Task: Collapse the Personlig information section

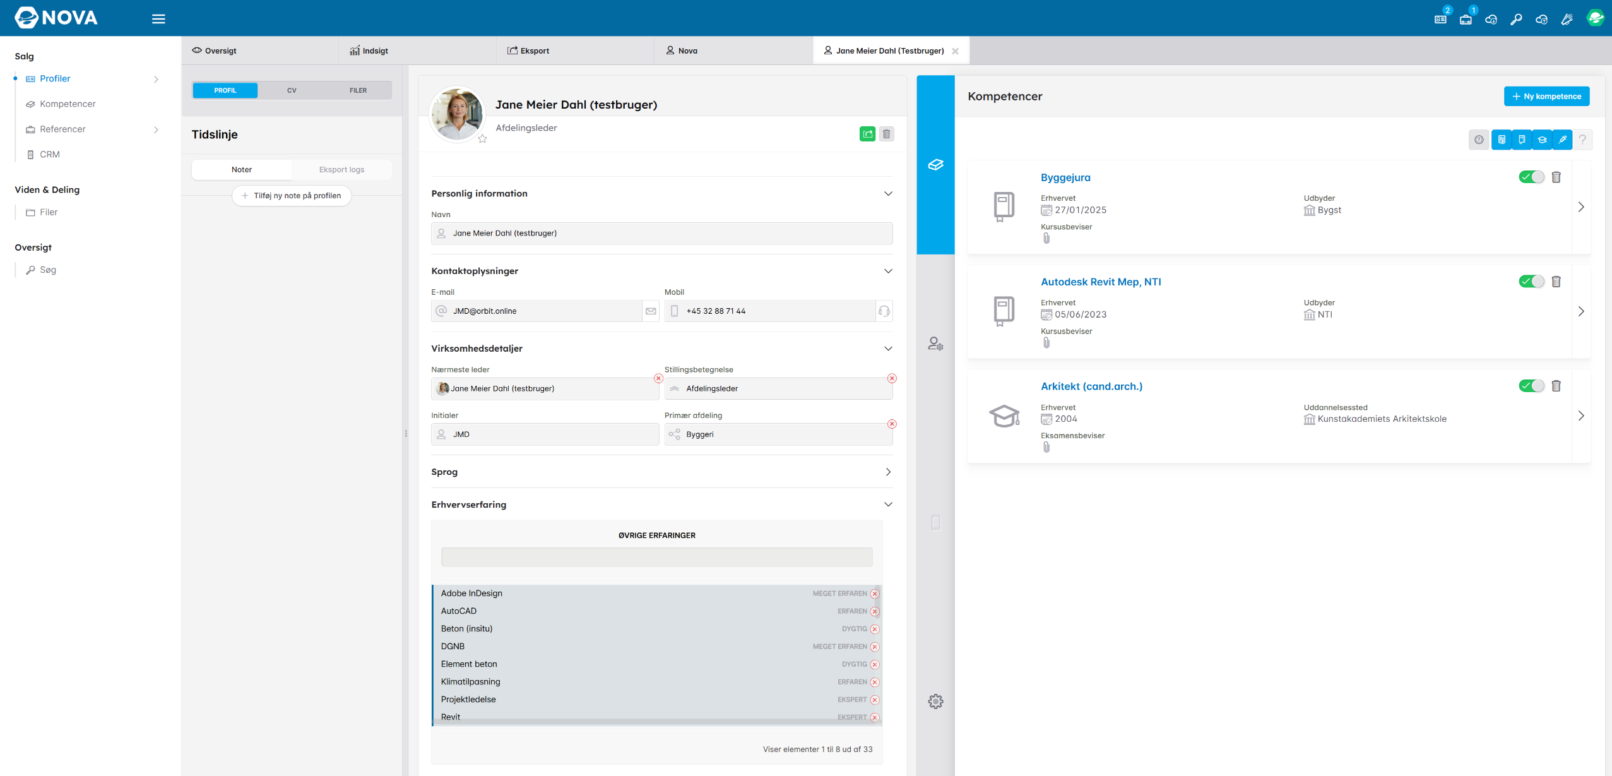Action: point(888,194)
